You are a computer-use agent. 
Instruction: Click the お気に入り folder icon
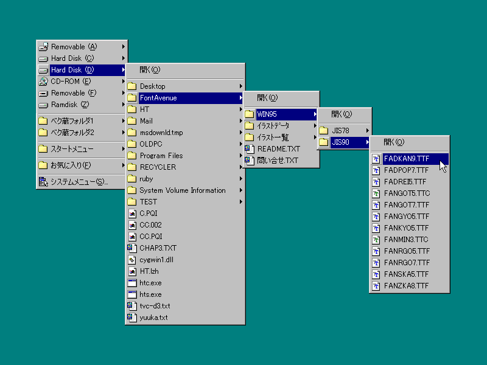tap(43, 165)
